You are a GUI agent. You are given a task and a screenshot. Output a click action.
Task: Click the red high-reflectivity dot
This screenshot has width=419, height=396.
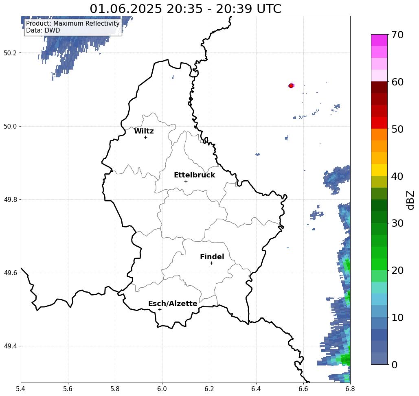tap(291, 86)
